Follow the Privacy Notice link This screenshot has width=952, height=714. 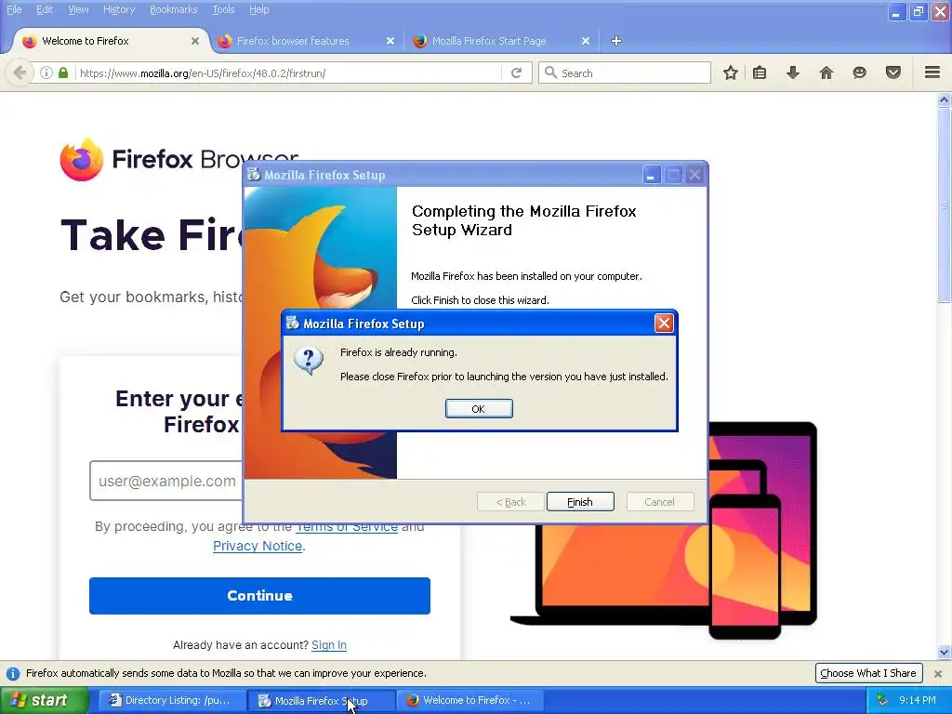coord(258,545)
